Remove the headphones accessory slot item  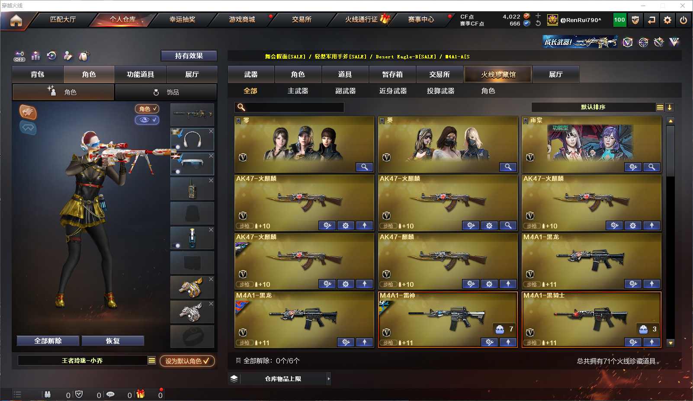(211, 131)
